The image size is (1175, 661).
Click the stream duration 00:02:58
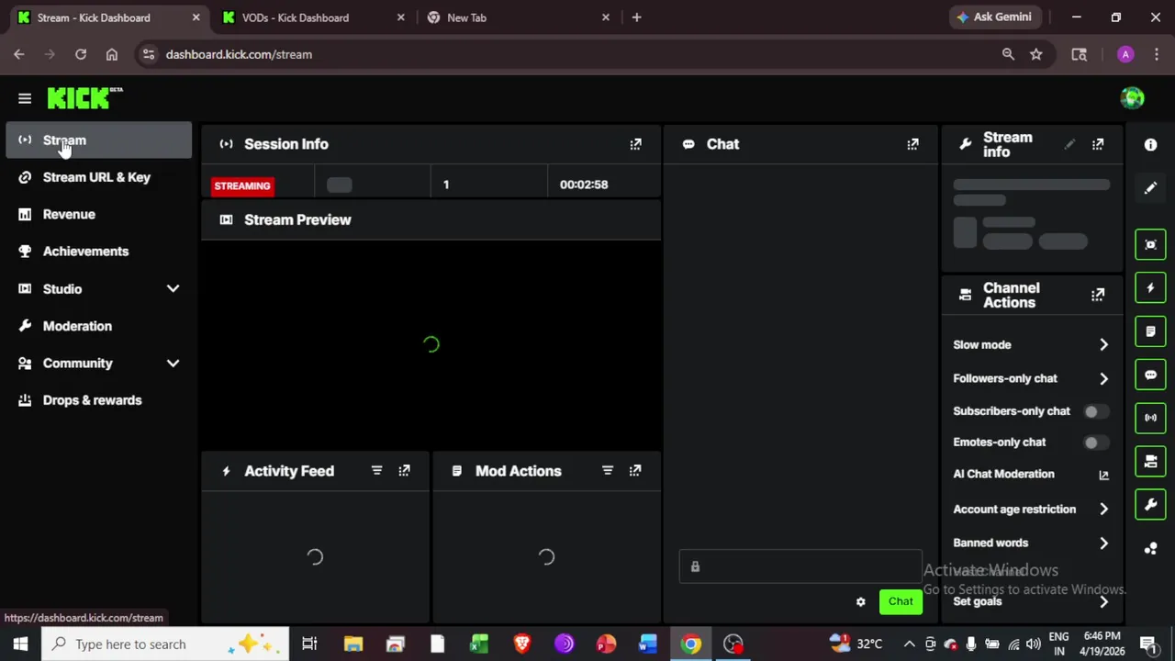pyautogui.click(x=584, y=185)
